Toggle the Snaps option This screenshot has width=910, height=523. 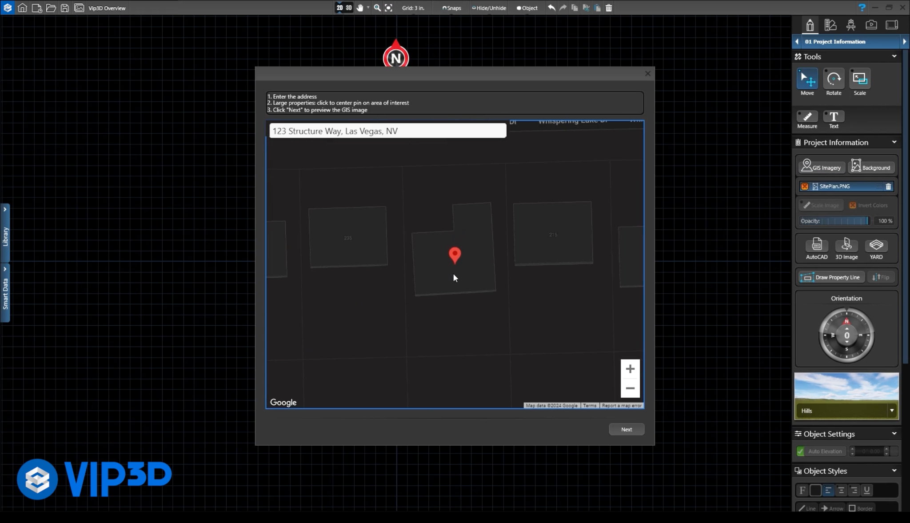coord(451,8)
